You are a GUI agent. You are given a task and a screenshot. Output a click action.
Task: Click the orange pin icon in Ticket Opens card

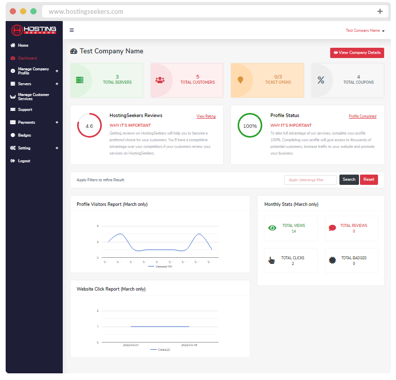[x=241, y=80]
